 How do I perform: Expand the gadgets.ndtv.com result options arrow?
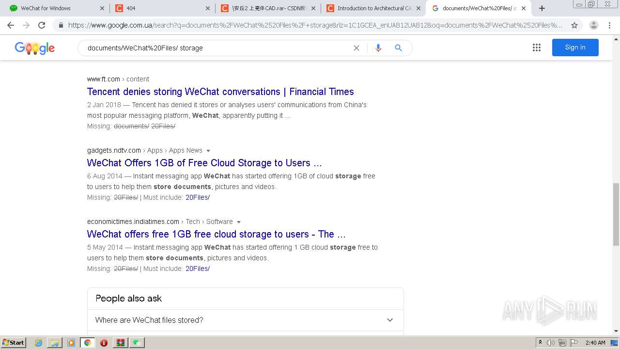[x=208, y=151]
